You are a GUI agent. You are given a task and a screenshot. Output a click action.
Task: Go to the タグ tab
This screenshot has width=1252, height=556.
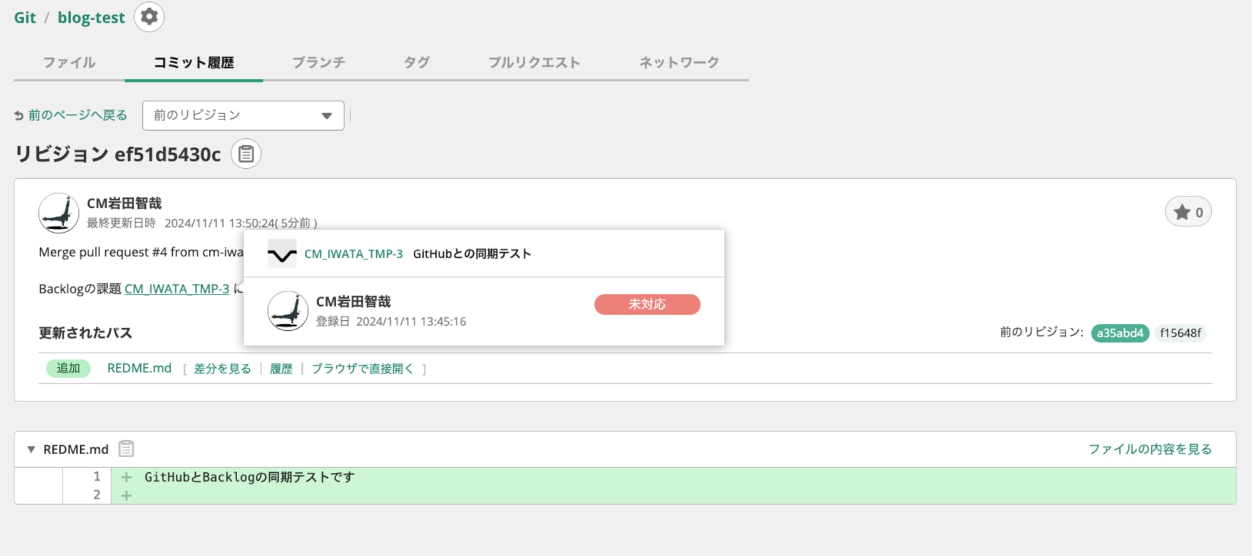416,63
